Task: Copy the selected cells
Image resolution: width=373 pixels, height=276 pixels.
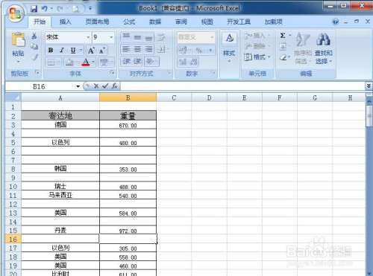Action: 34,47
